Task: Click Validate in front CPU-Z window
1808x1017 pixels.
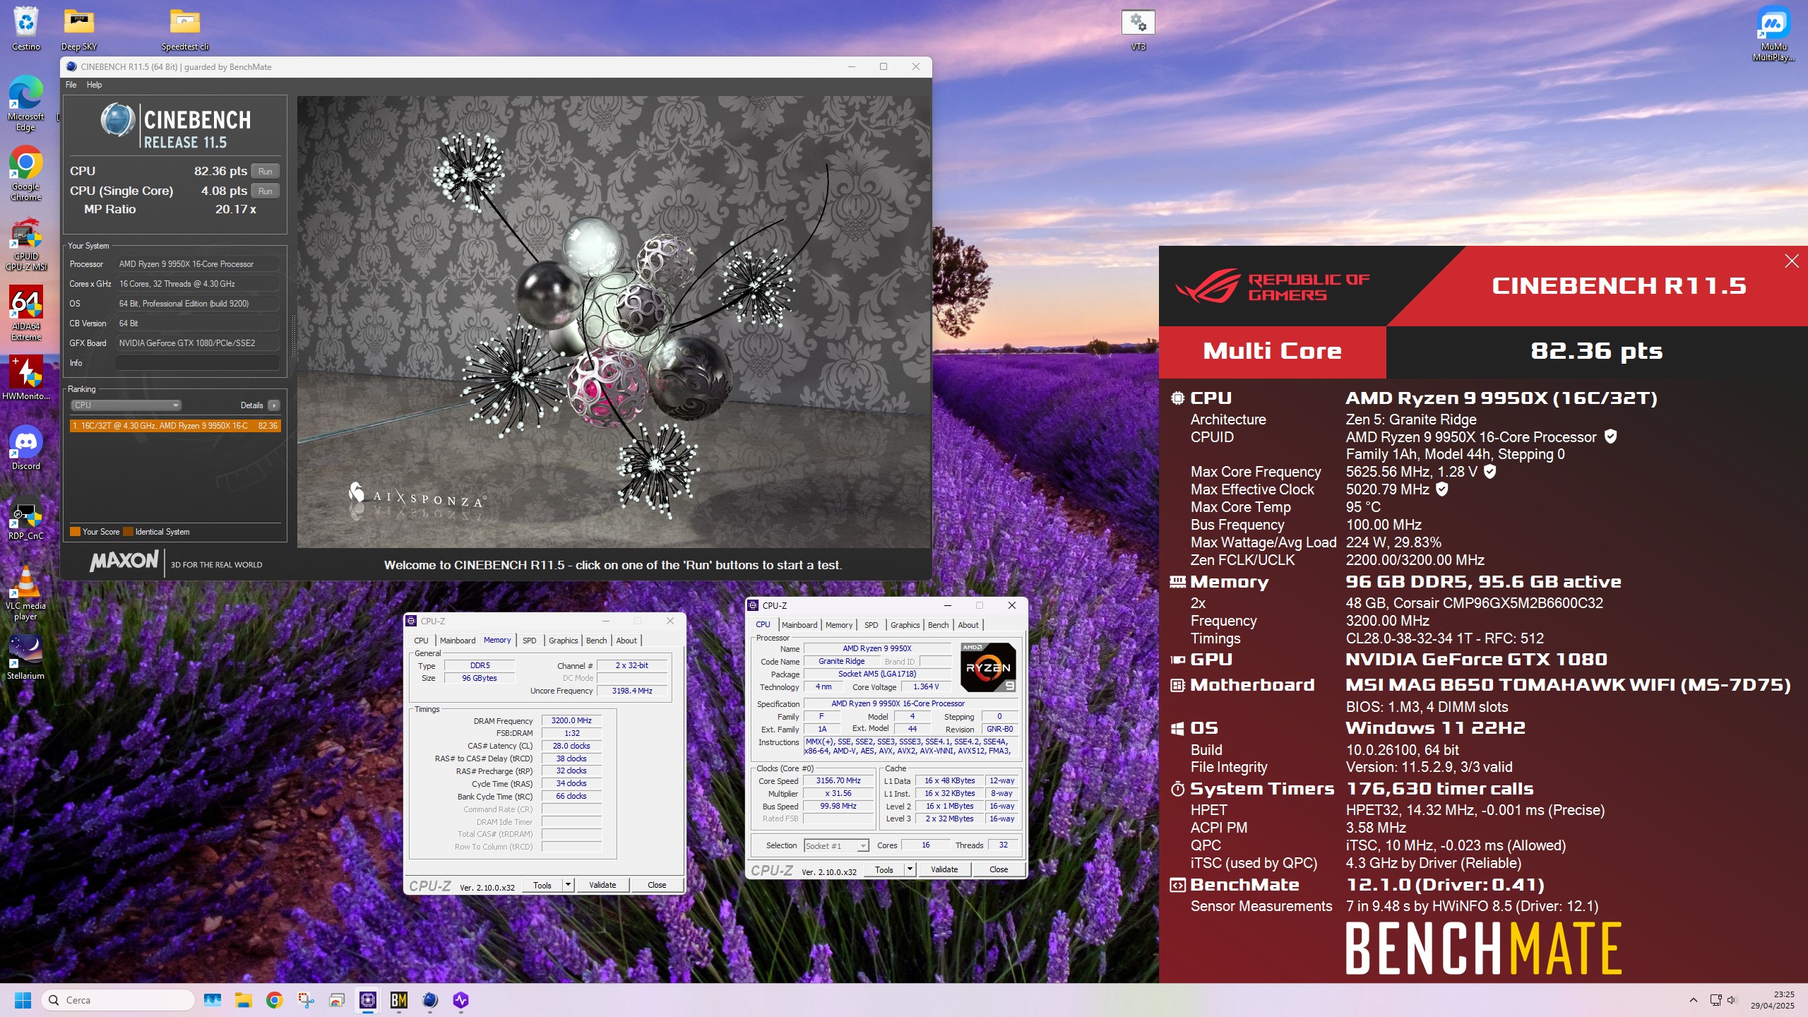Action: (944, 869)
